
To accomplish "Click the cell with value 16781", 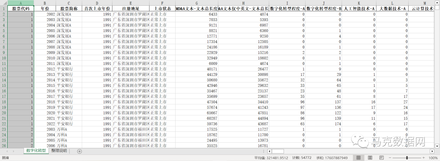I will (244, 146).
